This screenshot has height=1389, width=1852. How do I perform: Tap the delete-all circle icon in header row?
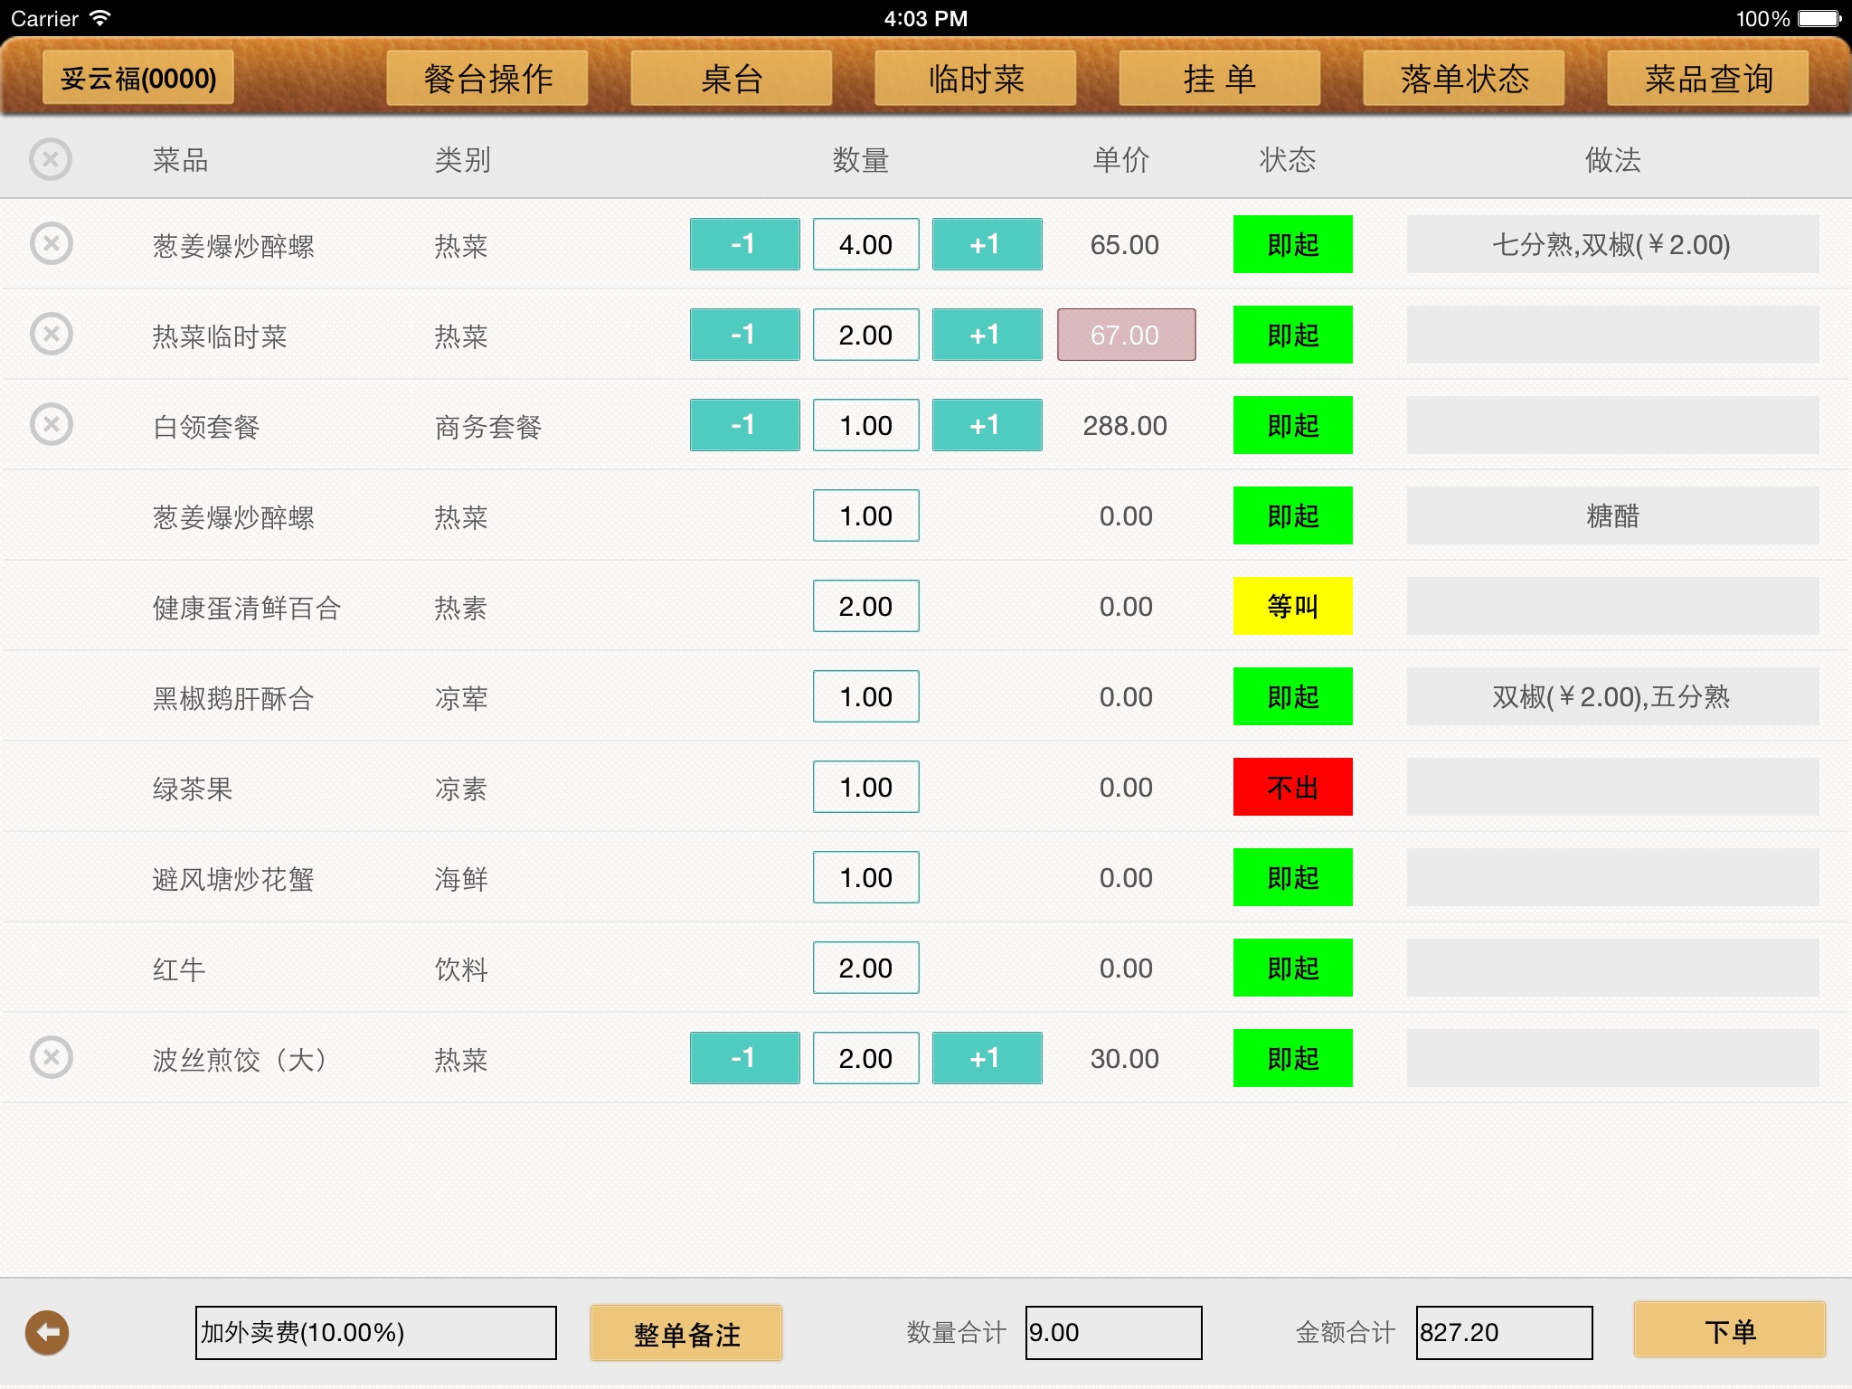(x=51, y=160)
